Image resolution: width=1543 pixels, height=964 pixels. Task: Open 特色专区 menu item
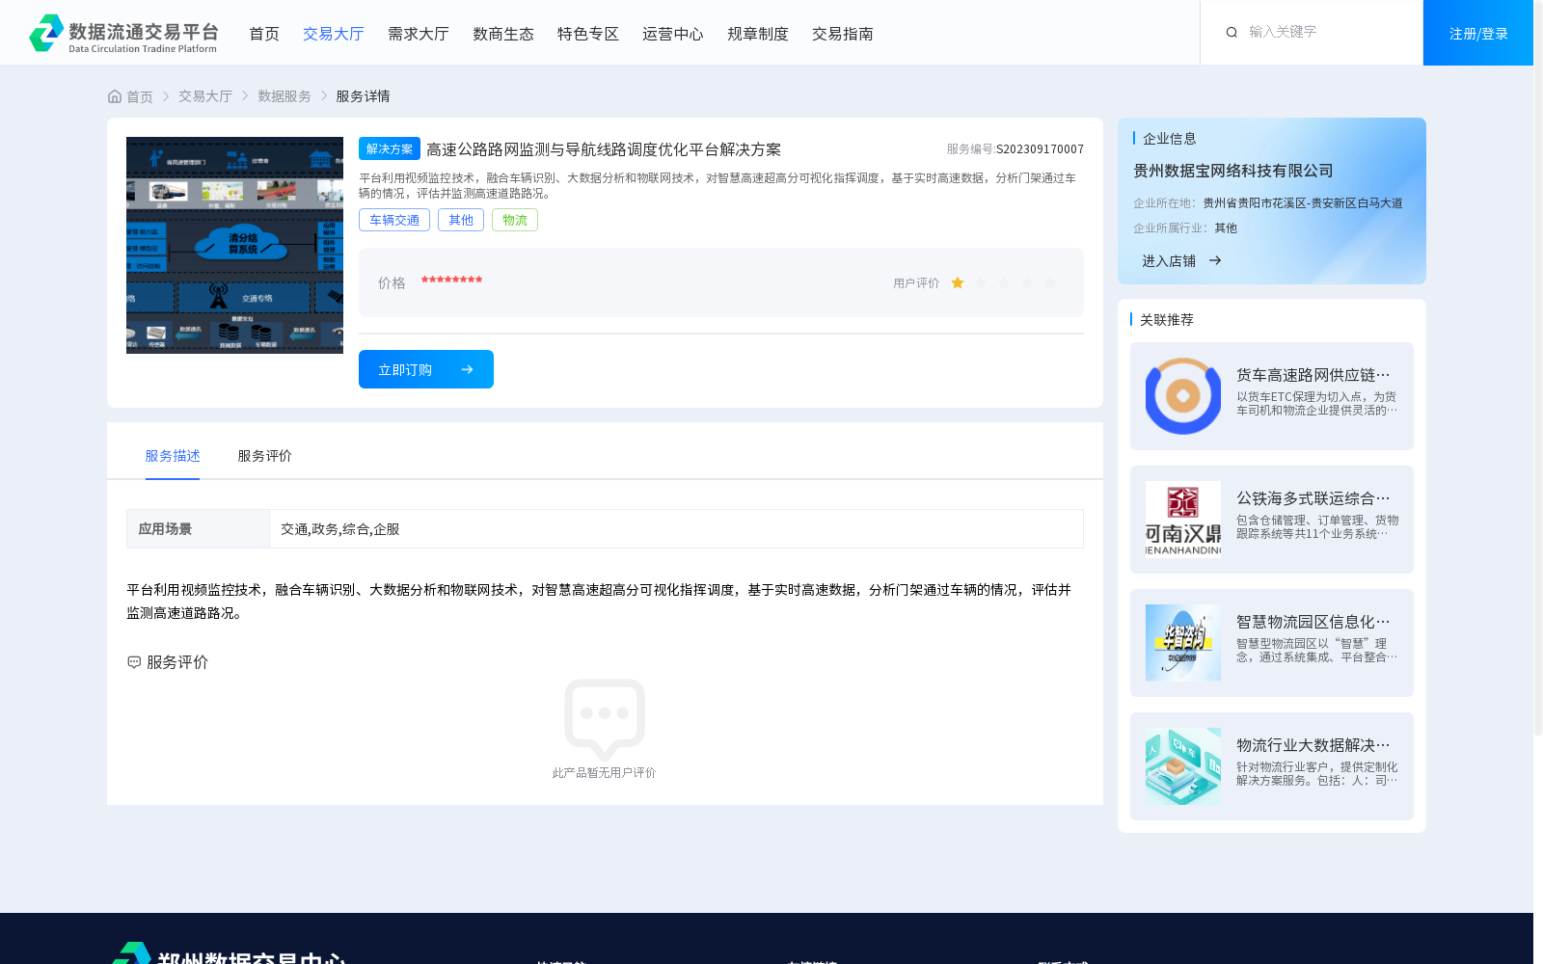click(588, 34)
